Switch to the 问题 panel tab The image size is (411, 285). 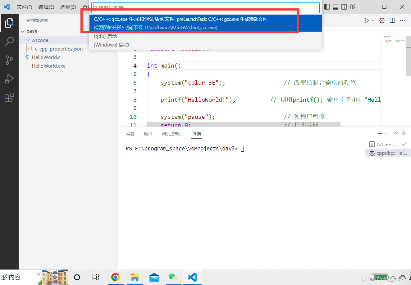click(130, 134)
